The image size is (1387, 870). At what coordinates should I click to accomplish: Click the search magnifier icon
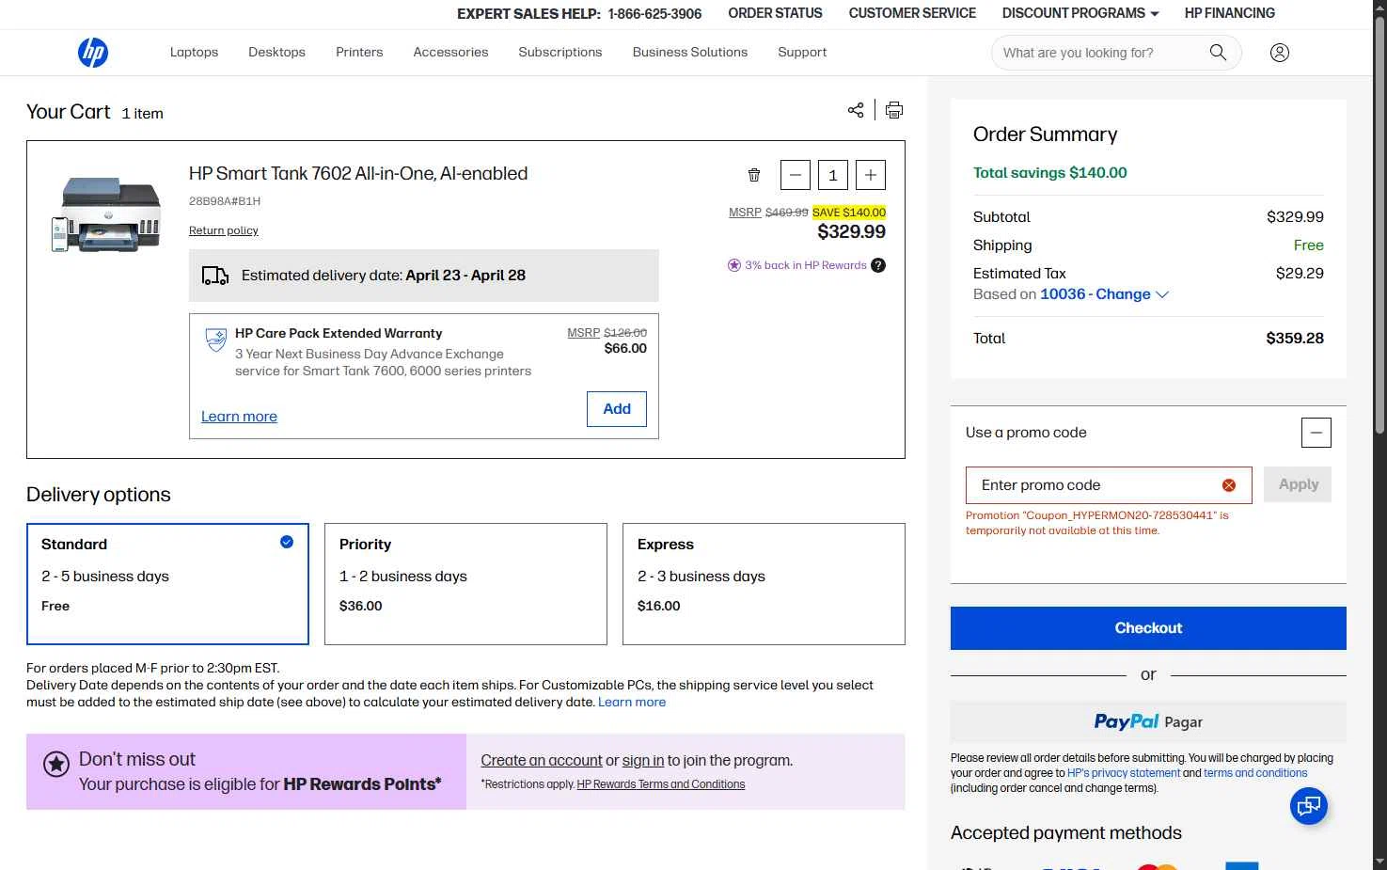pyautogui.click(x=1218, y=53)
